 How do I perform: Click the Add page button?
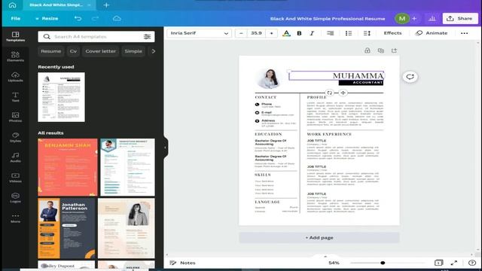319,238
